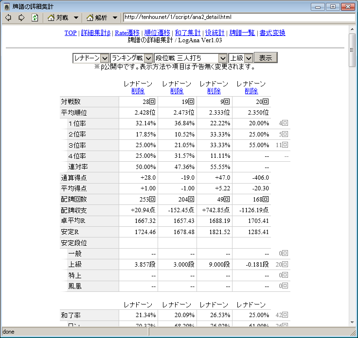Select the value -406.0 in 通算得点 row
The image size is (358, 338).
click(260, 178)
